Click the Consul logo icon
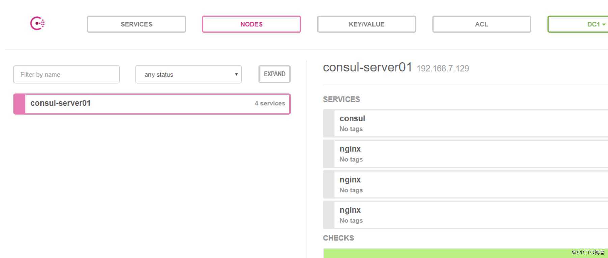Screen dimensions: 608x258 pos(37,23)
